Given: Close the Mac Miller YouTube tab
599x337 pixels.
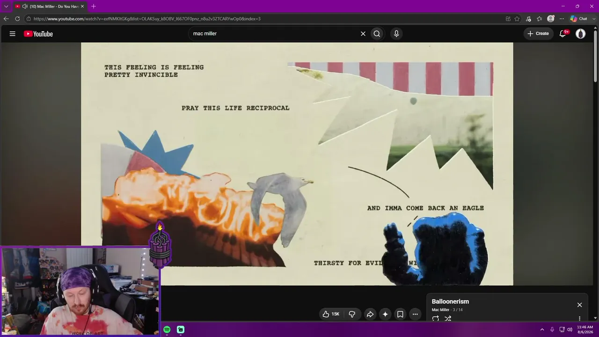Looking at the screenshot, I should 82,7.
